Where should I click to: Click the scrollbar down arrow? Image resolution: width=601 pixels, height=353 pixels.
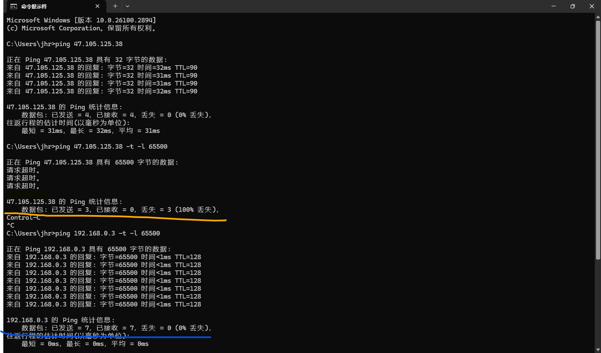[598, 349]
